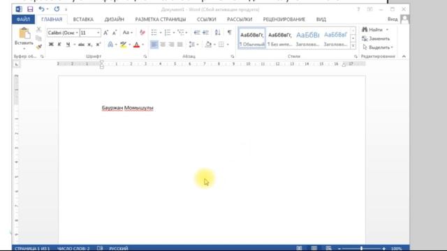This screenshot has height=251, width=447.
Task: Expand the font color dropdown arrow
Action: point(142,45)
